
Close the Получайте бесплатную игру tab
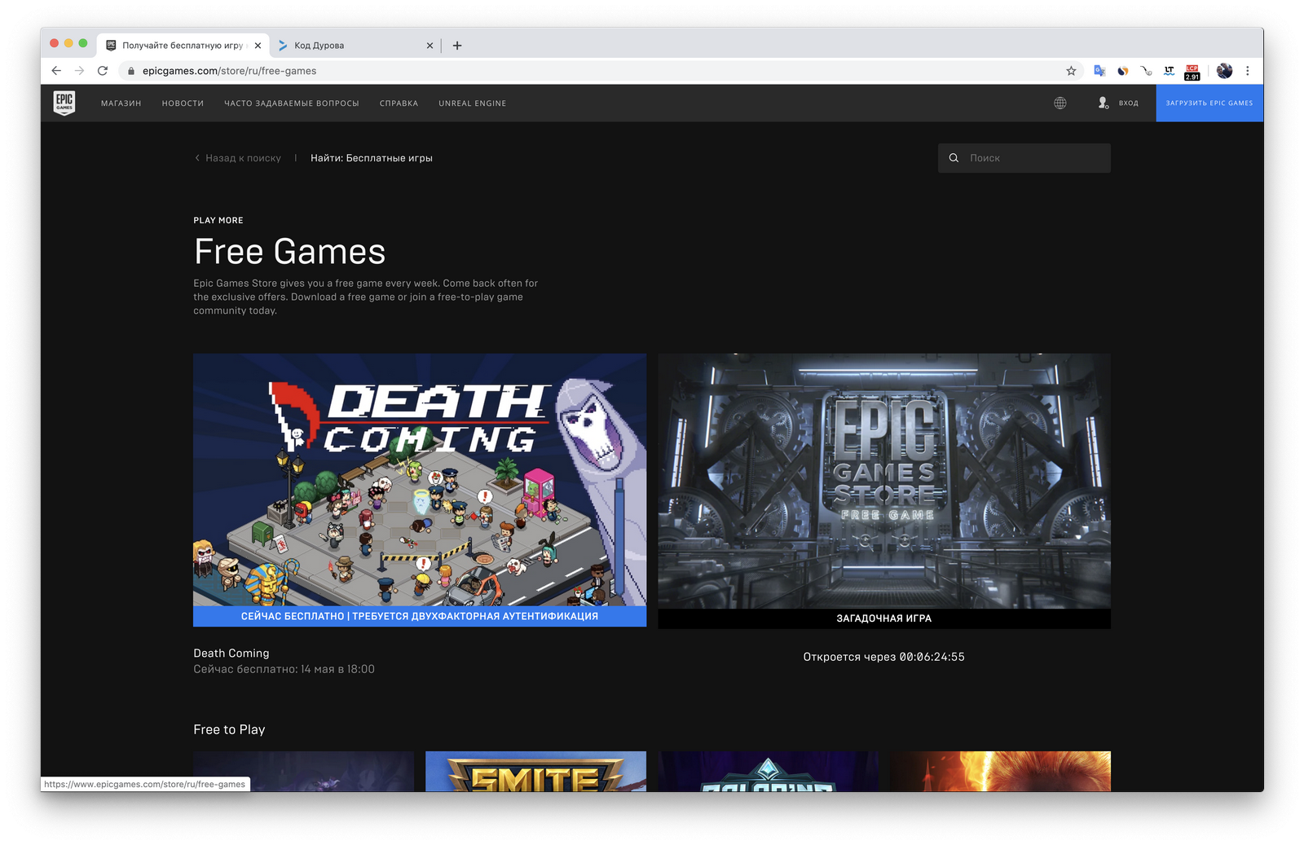point(258,46)
